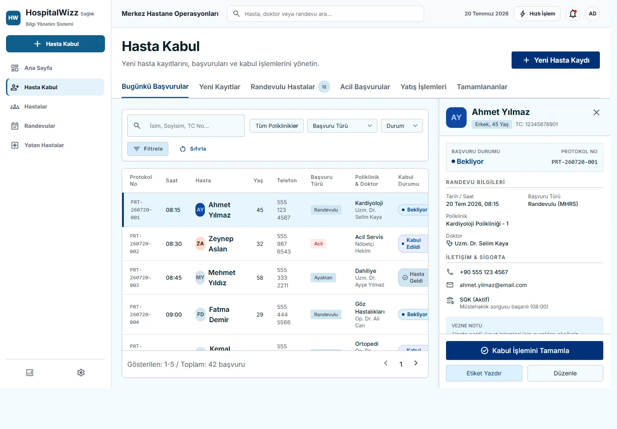Focus the İsim, Soyisim, TC No filter field
The height and width of the screenshot is (429, 617).
tap(186, 126)
